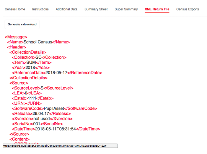Click the SoftwareCode PupilAsset line
Screen dimensions: 207x154
tap(54, 109)
